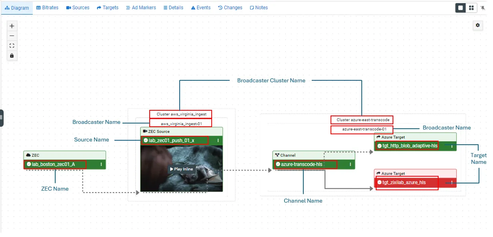
Task: Switch to the Bitrates tab
Action: tap(47, 8)
